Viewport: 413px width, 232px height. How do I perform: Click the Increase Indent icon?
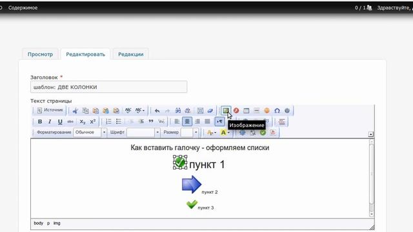[141, 122]
